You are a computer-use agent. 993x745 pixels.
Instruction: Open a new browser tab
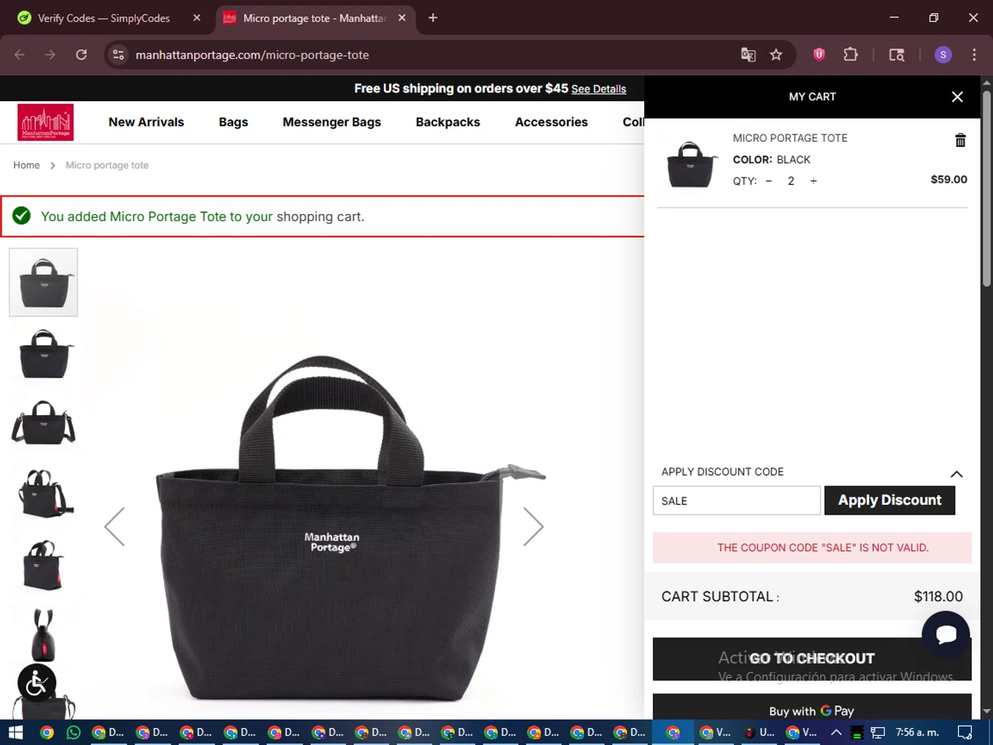(433, 18)
